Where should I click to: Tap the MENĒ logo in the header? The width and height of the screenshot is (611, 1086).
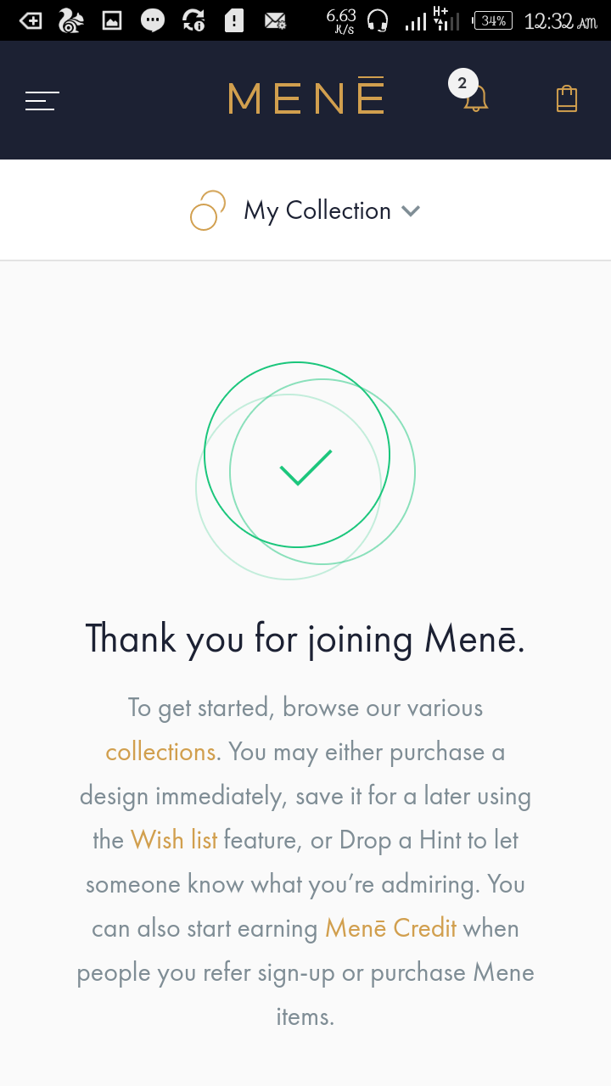306,98
